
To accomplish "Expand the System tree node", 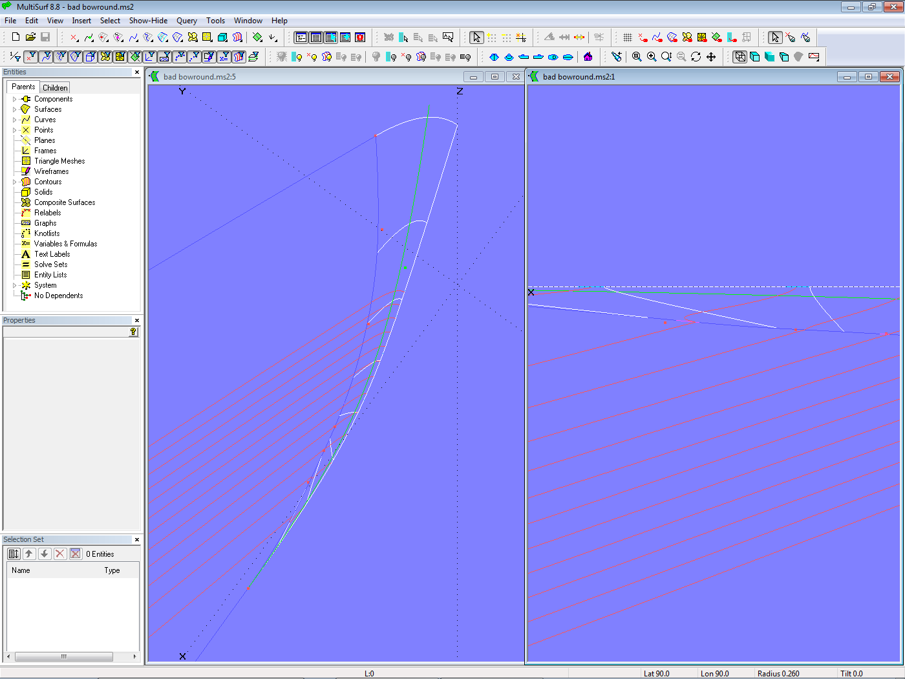I will [15, 285].
